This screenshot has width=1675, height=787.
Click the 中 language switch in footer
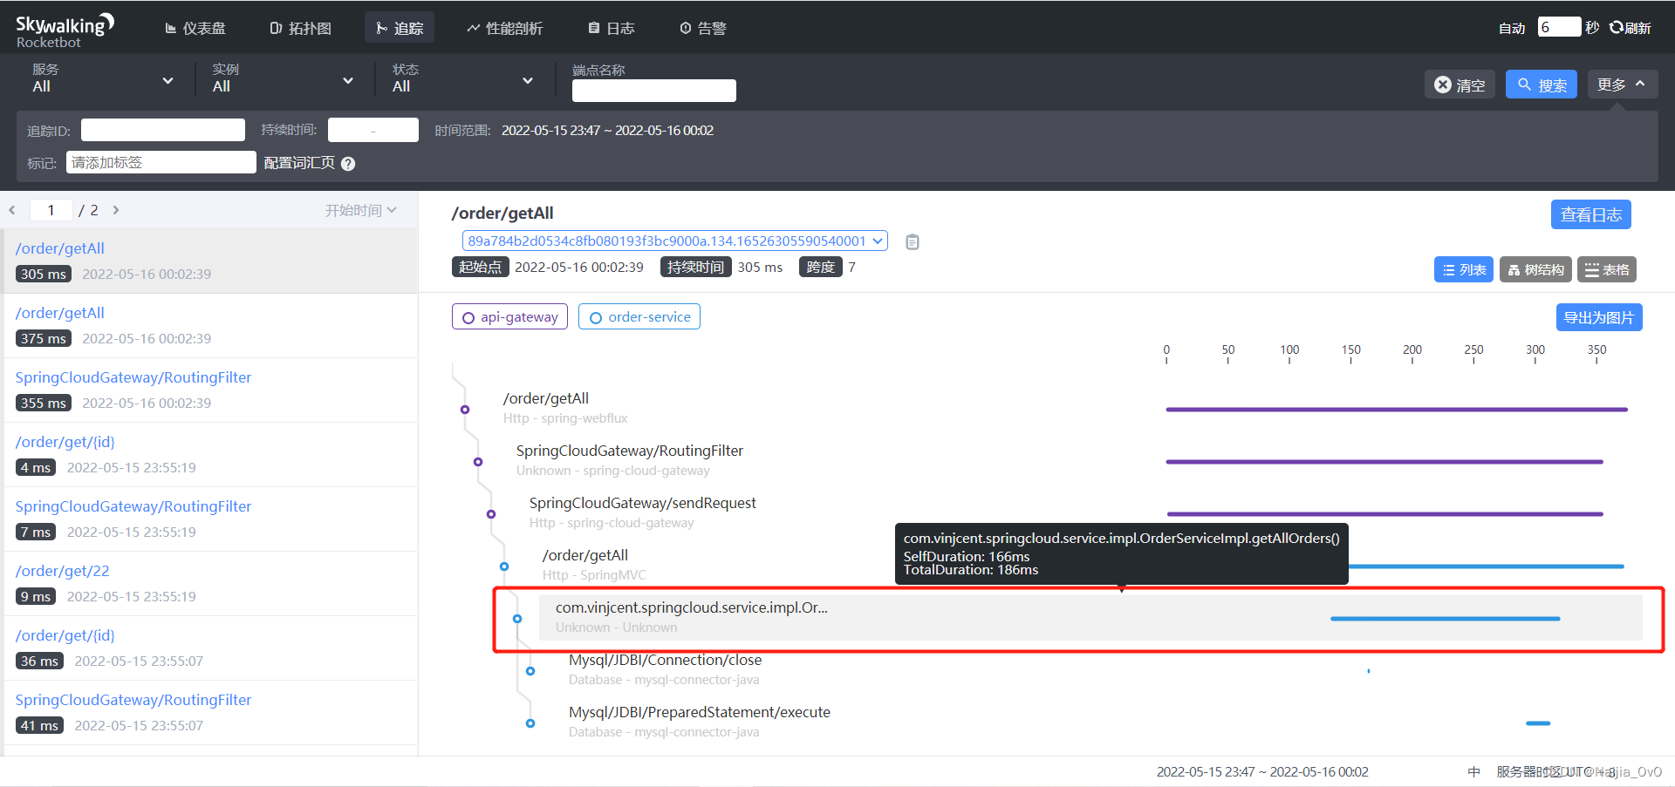1473,771
